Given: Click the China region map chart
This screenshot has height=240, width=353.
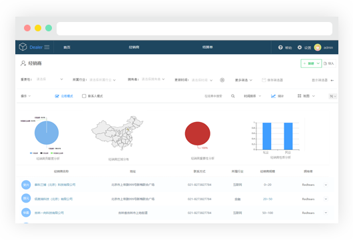Looking at the screenshot, I should pos(117,133).
